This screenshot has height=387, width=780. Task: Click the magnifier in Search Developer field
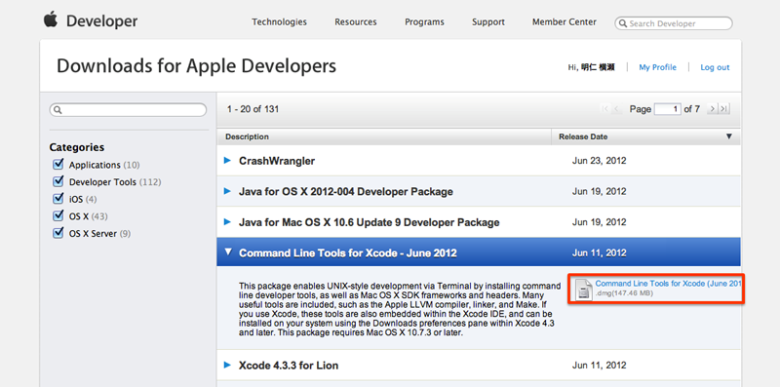tap(623, 23)
